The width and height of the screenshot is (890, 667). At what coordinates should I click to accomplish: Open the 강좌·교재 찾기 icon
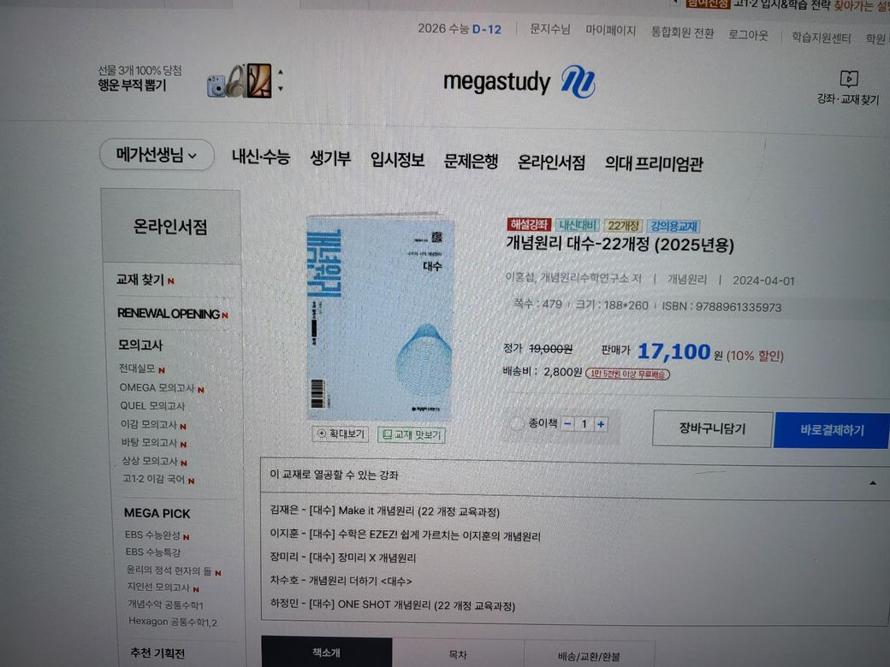(x=849, y=79)
